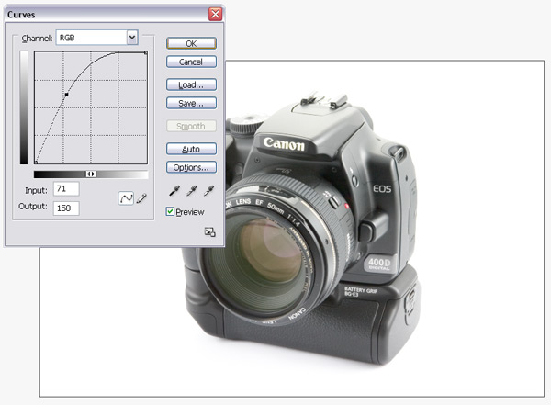This screenshot has height=405, width=551.
Task: Close the Curves dialog
Action: (215, 15)
